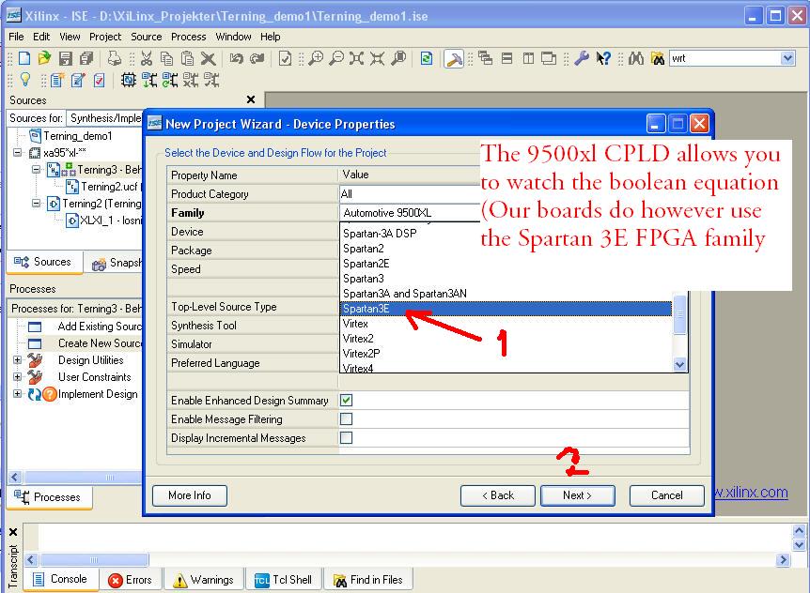This screenshot has height=593, width=810.
Task: Click the More Info button
Action: pyautogui.click(x=190, y=495)
